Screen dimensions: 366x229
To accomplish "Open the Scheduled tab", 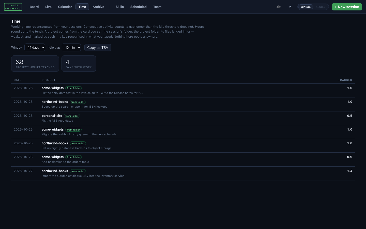I will (x=138, y=7).
